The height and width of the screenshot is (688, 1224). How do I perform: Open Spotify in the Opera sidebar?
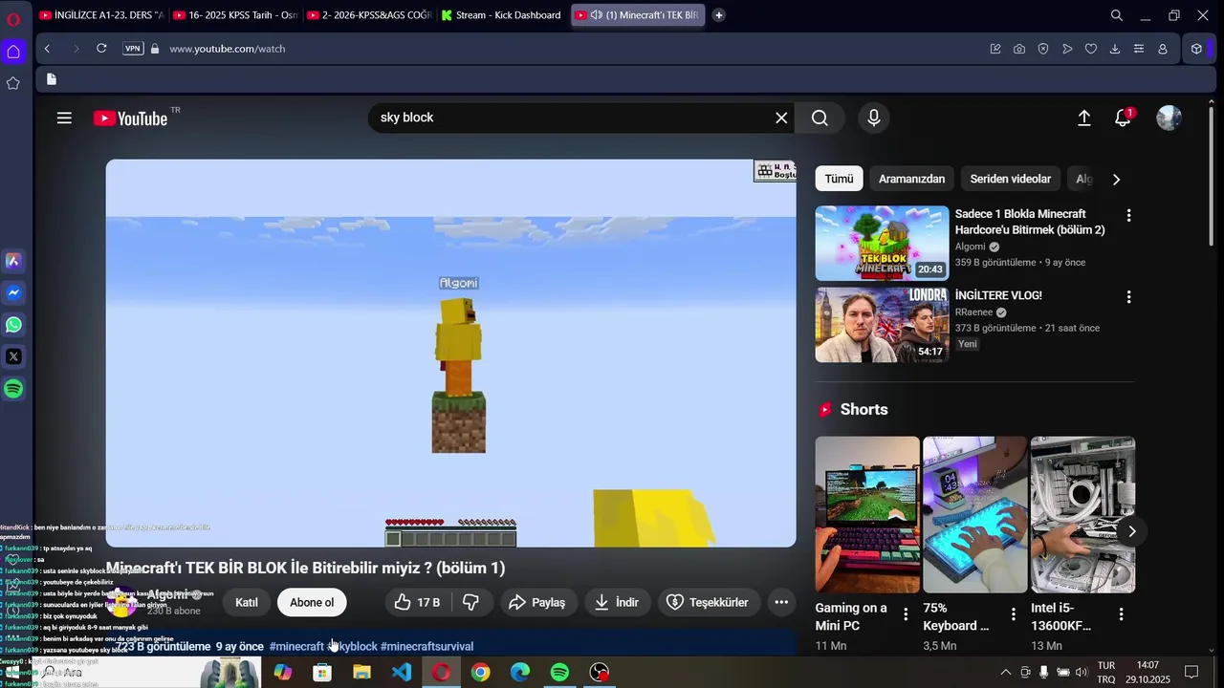13,389
